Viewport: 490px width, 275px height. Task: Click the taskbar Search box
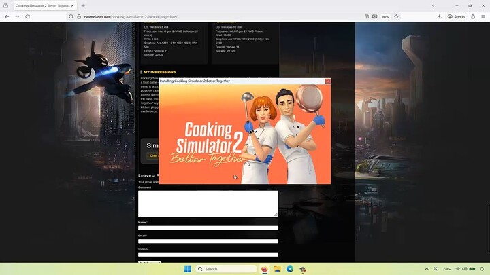[226, 269]
